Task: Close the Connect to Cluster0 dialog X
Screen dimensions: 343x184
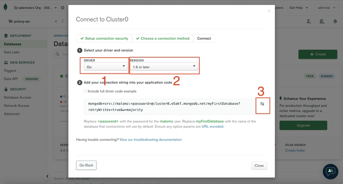Action: (269, 11)
